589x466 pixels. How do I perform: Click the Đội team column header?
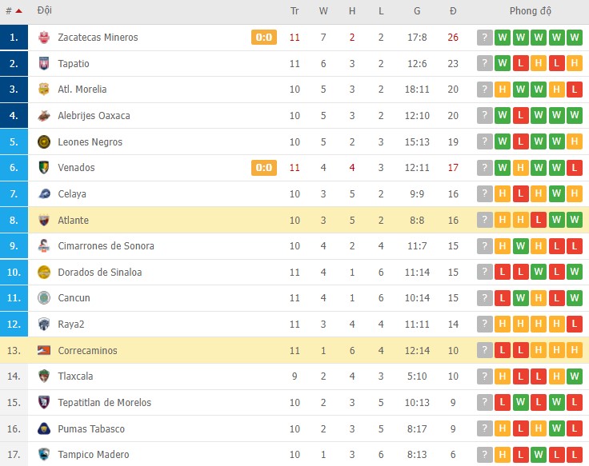tap(45, 11)
